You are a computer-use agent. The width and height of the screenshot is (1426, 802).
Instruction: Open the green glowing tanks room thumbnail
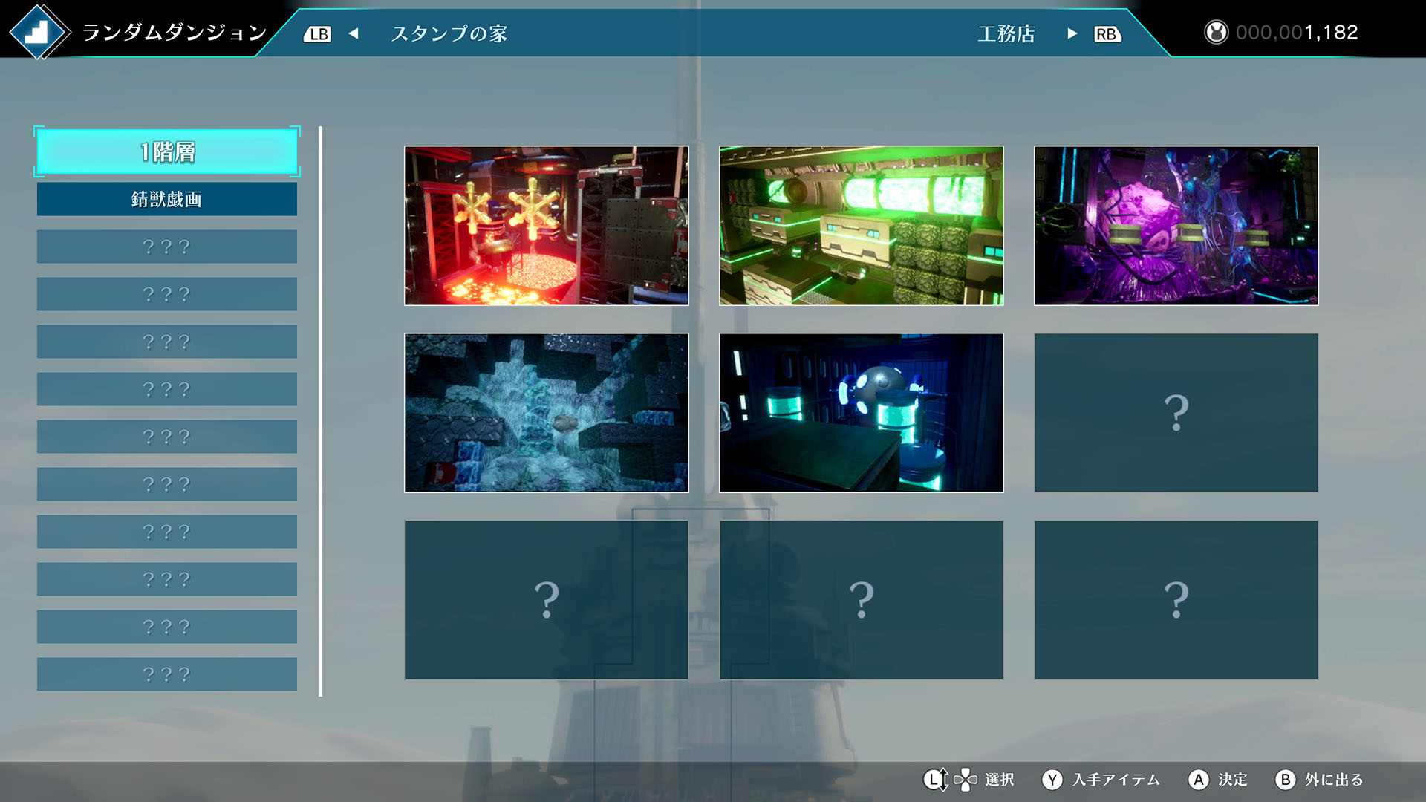point(861,226)
